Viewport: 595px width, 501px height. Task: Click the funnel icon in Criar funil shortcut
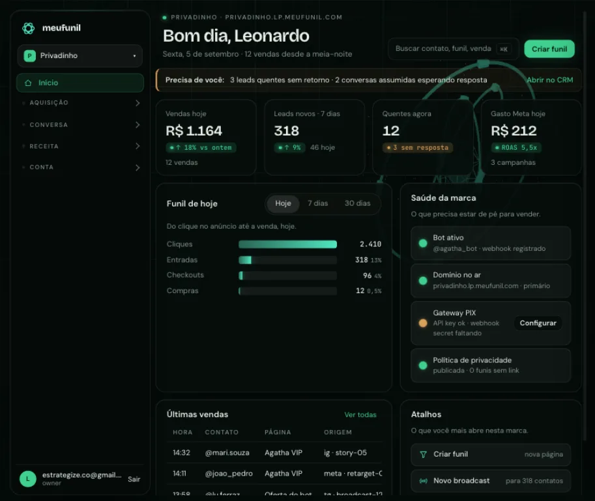pos(423,454)
